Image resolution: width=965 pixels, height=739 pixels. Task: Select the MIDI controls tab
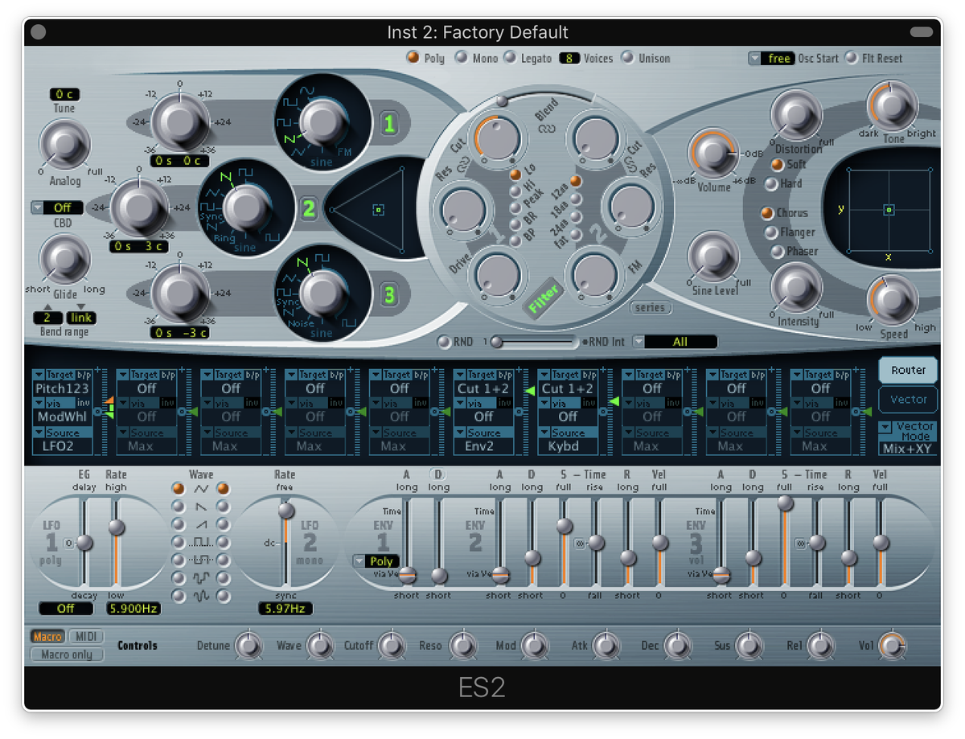click(85, 636)
